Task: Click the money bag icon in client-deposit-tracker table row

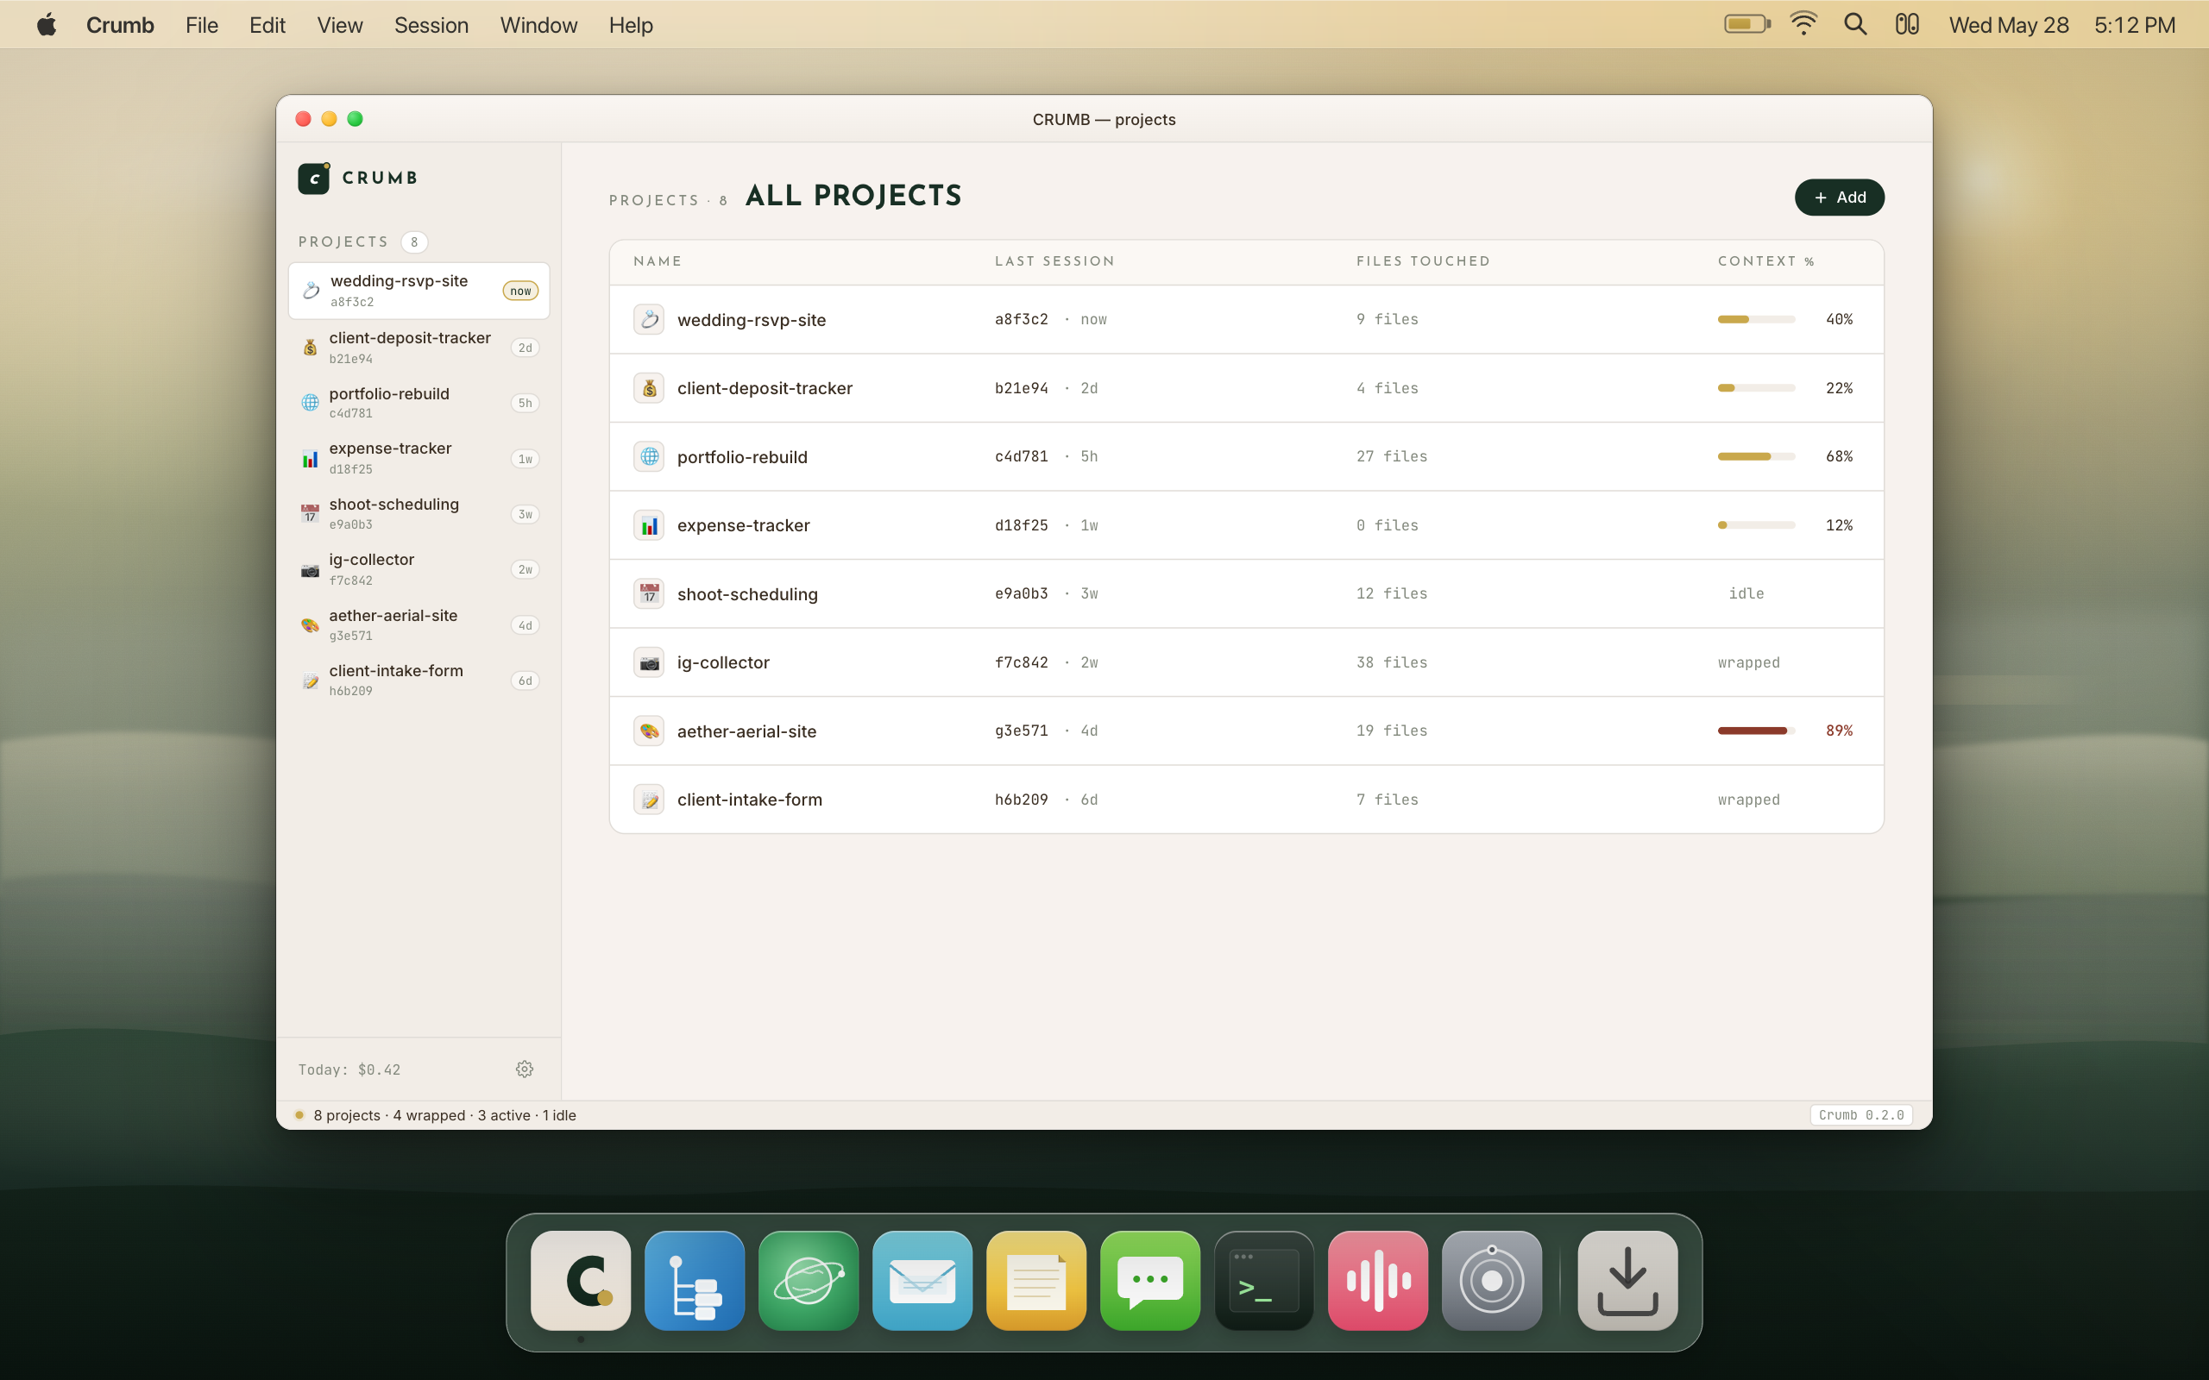Action: coord(649,388)
